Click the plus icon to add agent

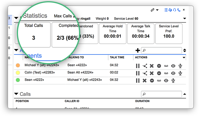138,51
